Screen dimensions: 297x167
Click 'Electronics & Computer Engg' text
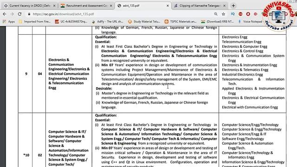(245, 46)
